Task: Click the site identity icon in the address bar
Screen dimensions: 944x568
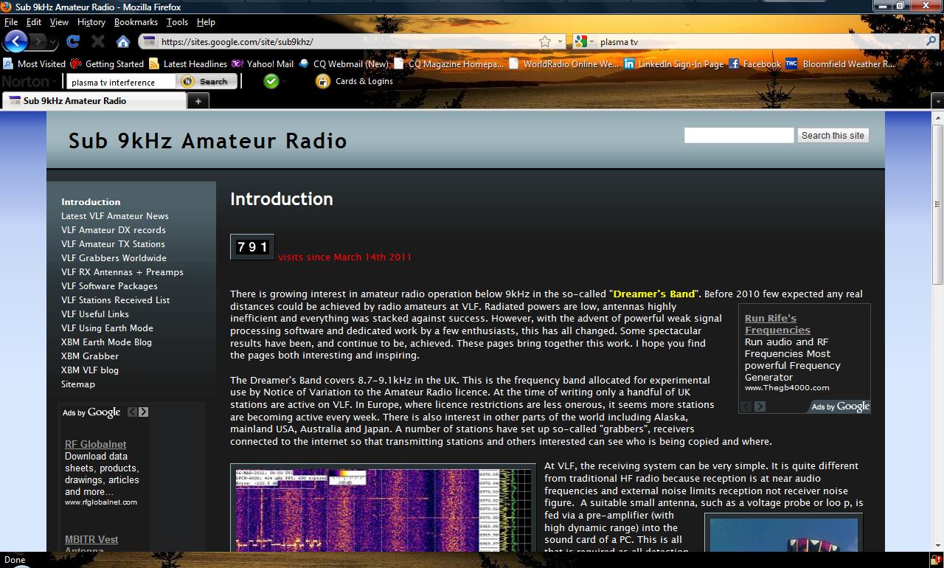Action: point(149,42)
